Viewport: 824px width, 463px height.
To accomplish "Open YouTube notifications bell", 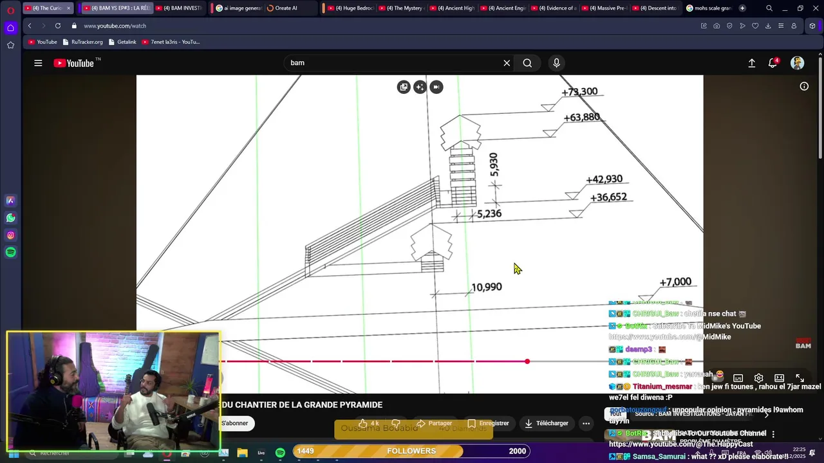I will (773, 63).
